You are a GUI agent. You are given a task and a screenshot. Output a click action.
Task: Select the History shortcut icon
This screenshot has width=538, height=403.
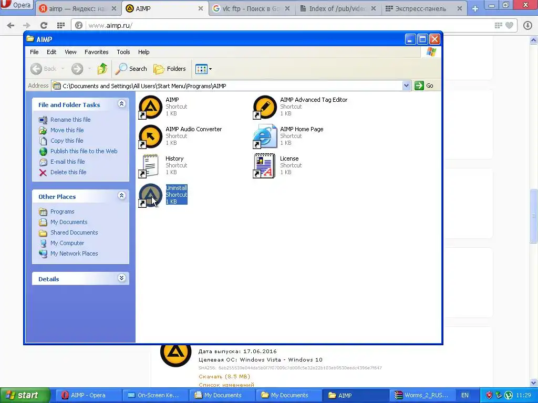pos(150,166)
